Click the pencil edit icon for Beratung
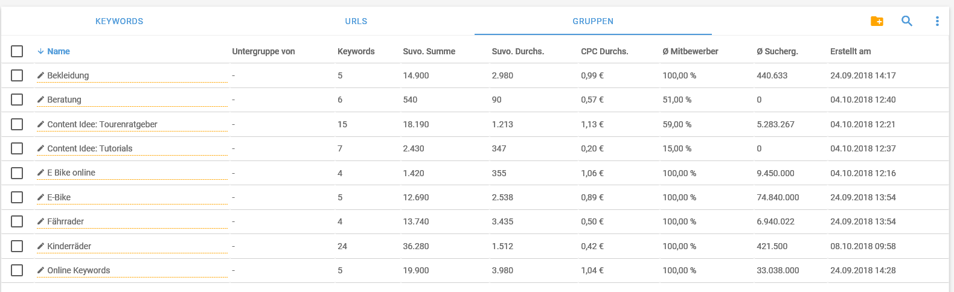Image resolution: width=954 pixels, height=292 pixels. [40, 100]
